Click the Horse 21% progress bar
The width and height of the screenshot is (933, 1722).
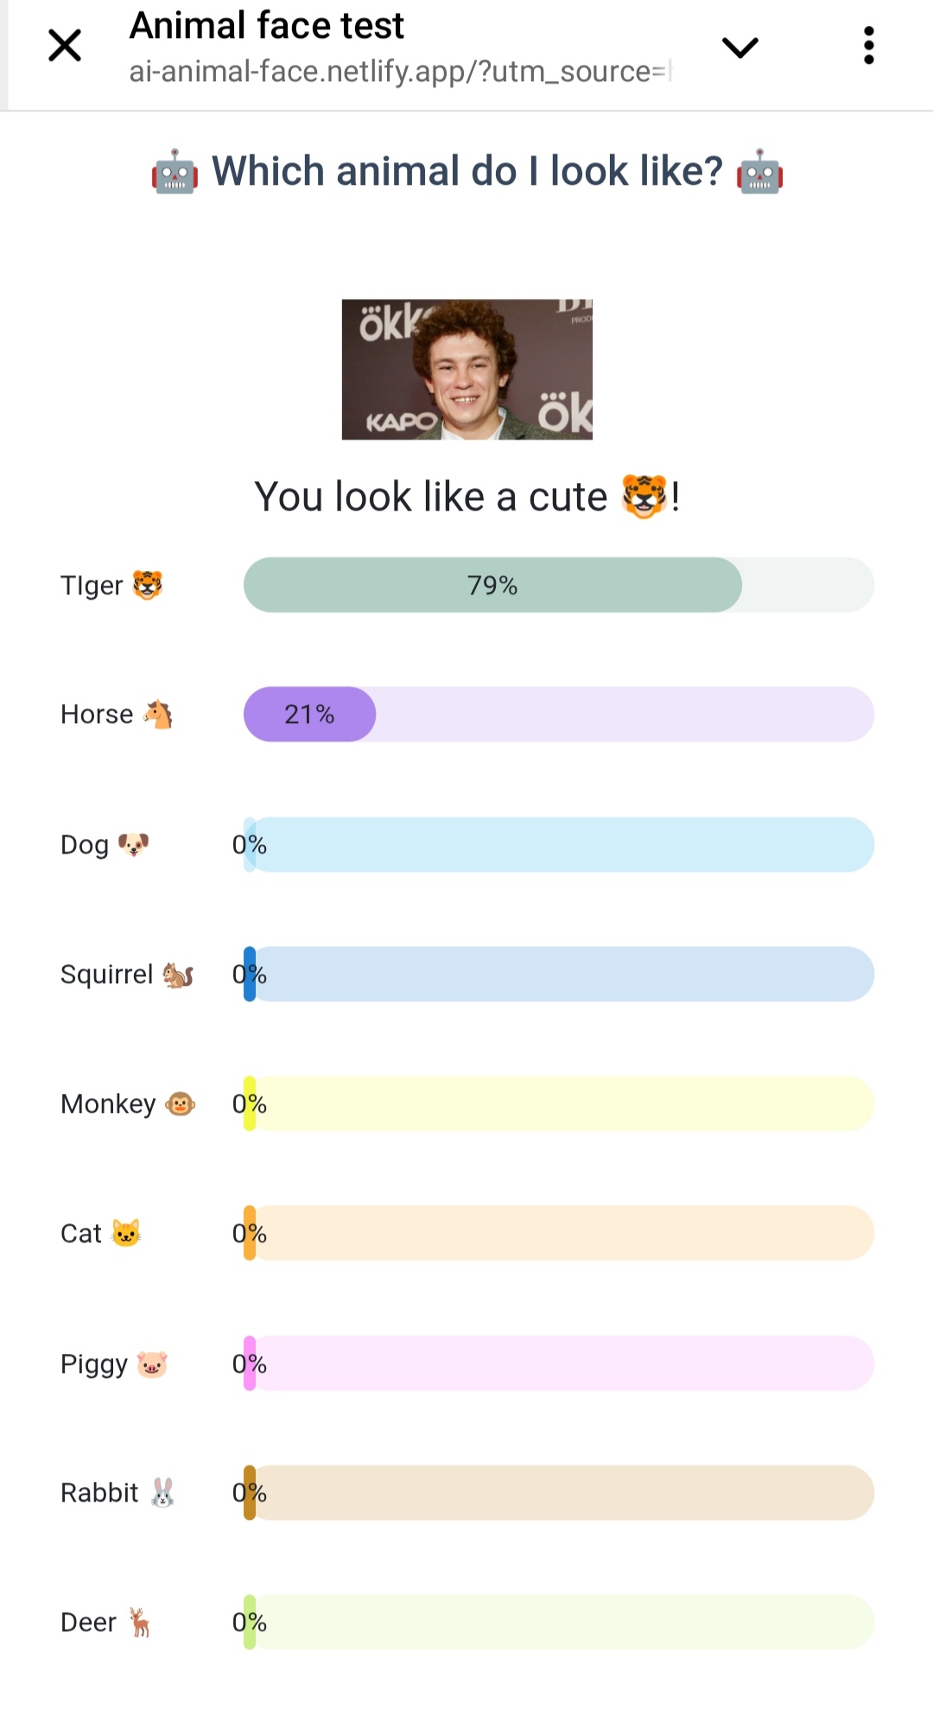coord(558,715)
